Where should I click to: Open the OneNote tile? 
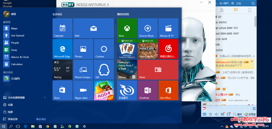[148, 90]
